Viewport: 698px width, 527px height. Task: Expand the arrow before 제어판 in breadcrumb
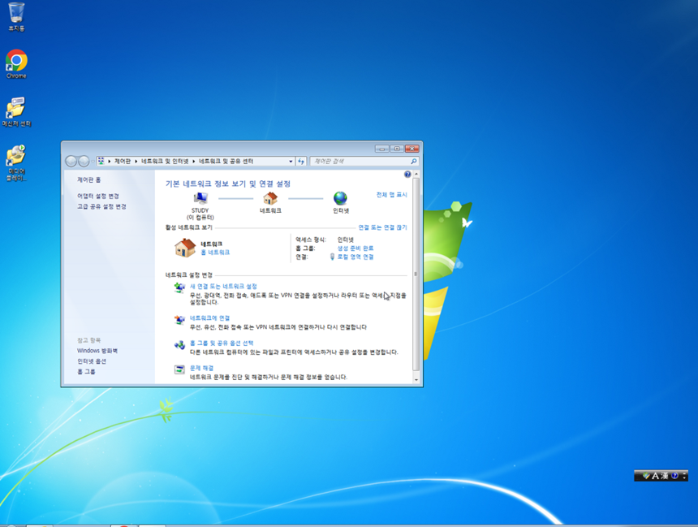tap(109, 162)
